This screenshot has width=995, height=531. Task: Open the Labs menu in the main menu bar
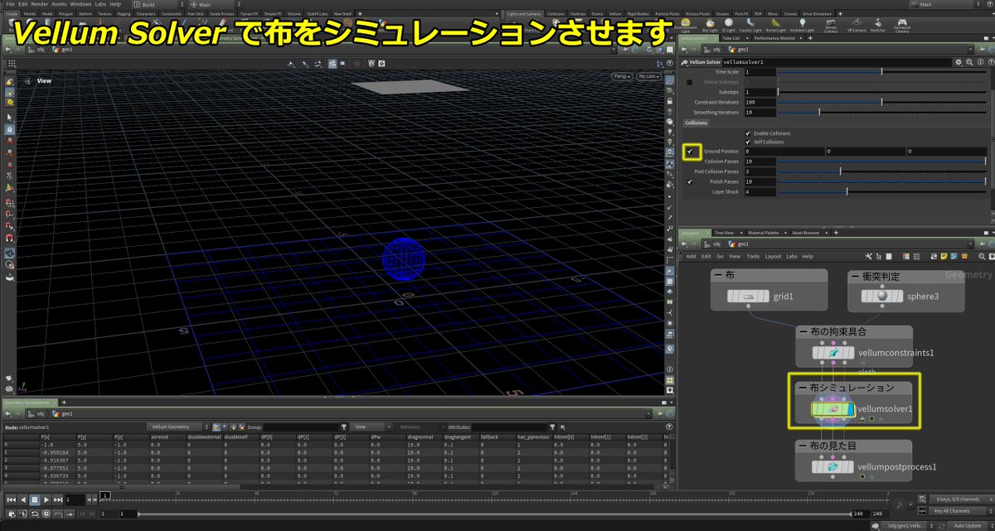coord(100,4)
